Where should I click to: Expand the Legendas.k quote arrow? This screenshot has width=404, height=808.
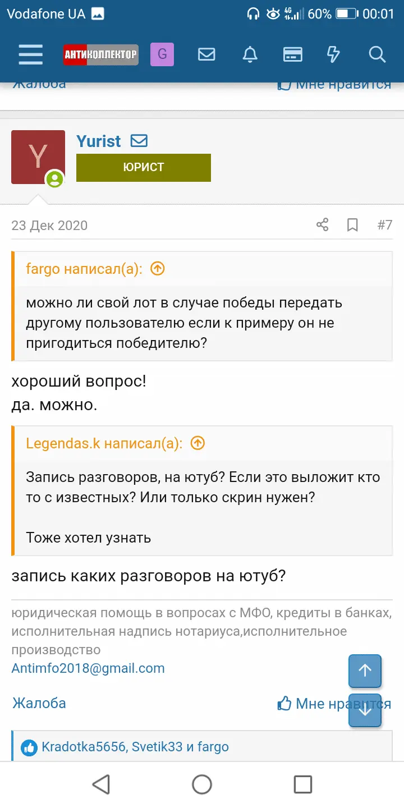tap(198, 443)
